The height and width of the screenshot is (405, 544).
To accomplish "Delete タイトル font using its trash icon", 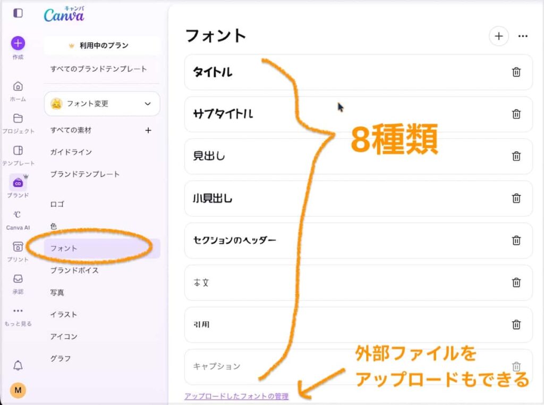I will (515, 73).
